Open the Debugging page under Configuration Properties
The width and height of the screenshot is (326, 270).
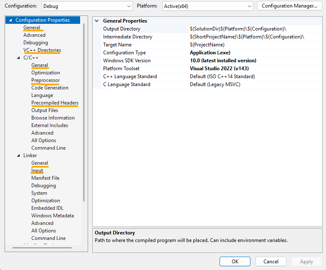click(x=35, y=43)
